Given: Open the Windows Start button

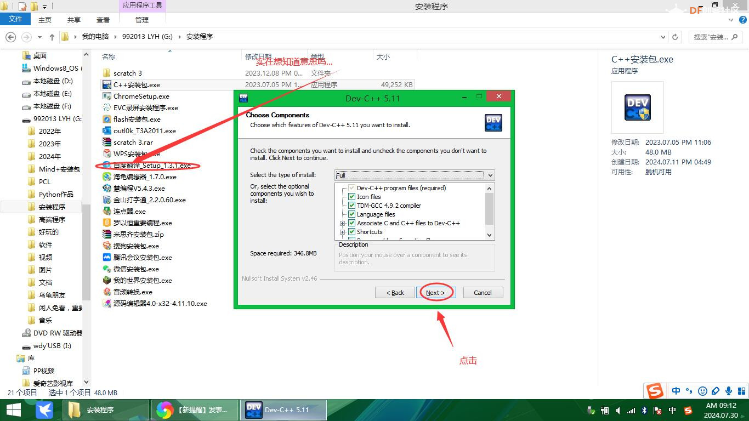Looking at the screenshot, I should (x=13, y=409).
